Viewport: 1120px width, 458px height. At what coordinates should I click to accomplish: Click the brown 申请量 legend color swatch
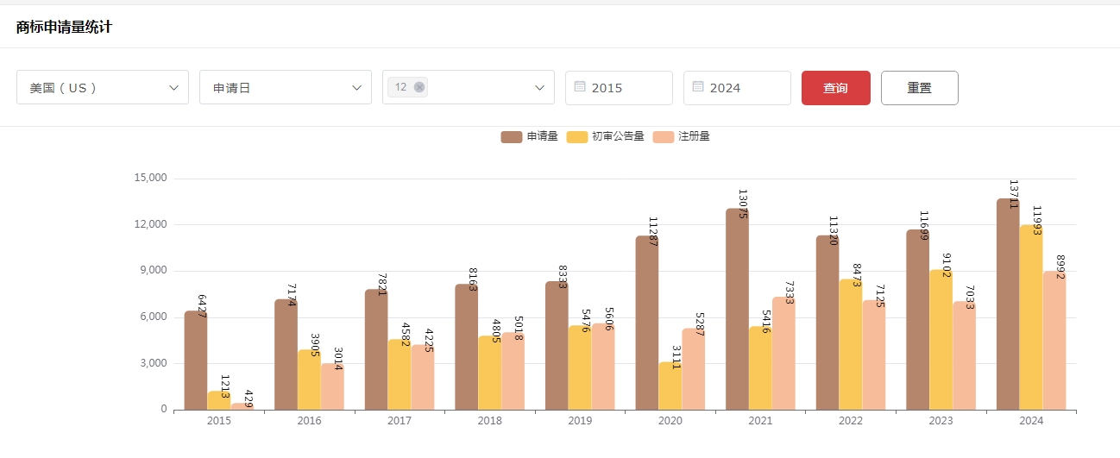(x=512, y=136)
